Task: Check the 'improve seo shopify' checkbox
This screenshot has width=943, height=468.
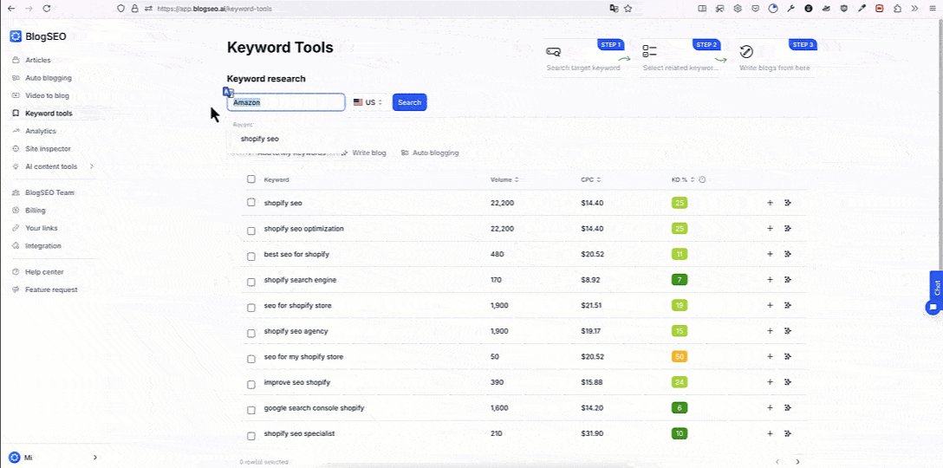Action: coord(251,385)
